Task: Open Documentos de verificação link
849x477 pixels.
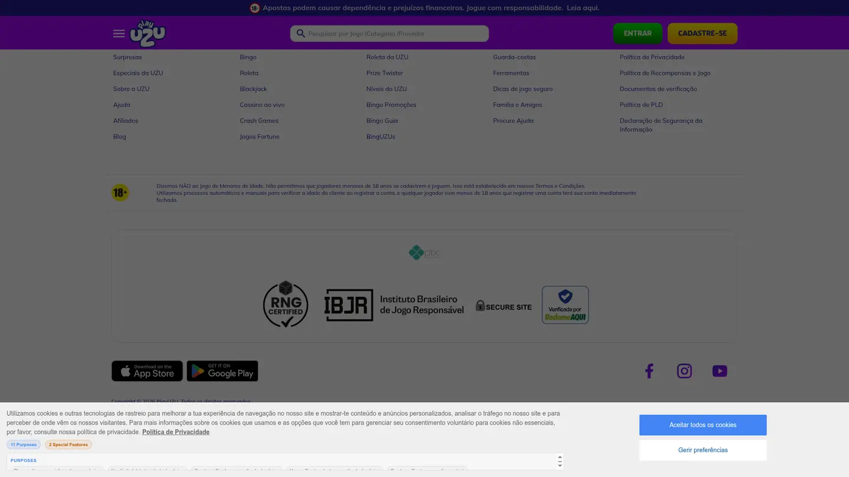Action: [x=659, y=89]
